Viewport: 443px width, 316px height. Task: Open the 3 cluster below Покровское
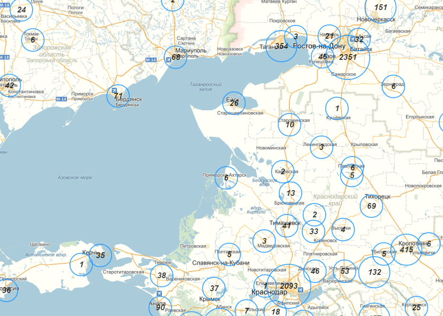295,36
